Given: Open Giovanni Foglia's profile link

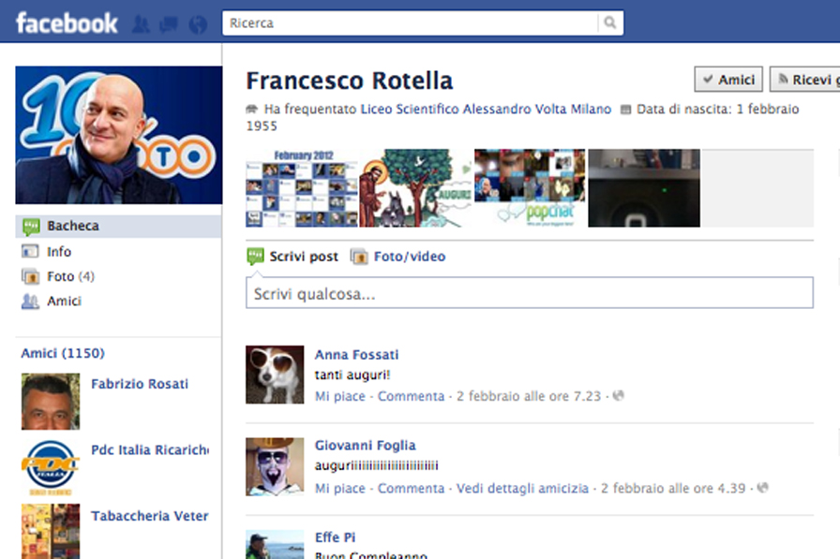Looking at the screenshot, I should click(x=366, y=446).
